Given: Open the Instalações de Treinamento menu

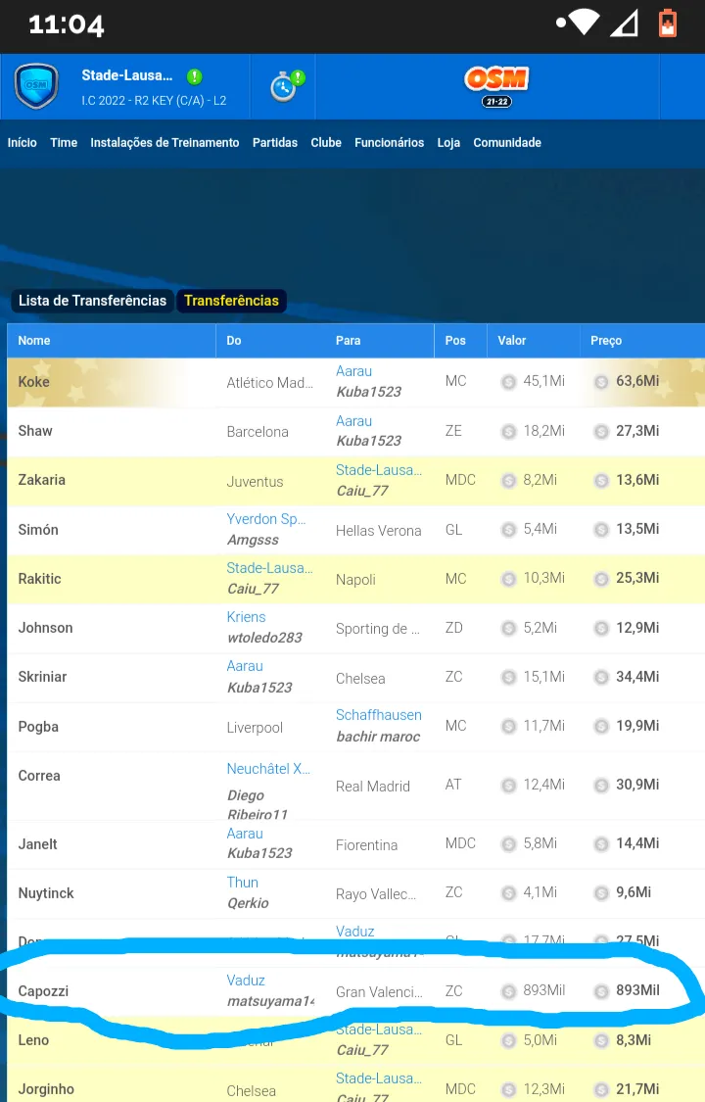Looking at the screenshot, I should (x=165, y=143).
